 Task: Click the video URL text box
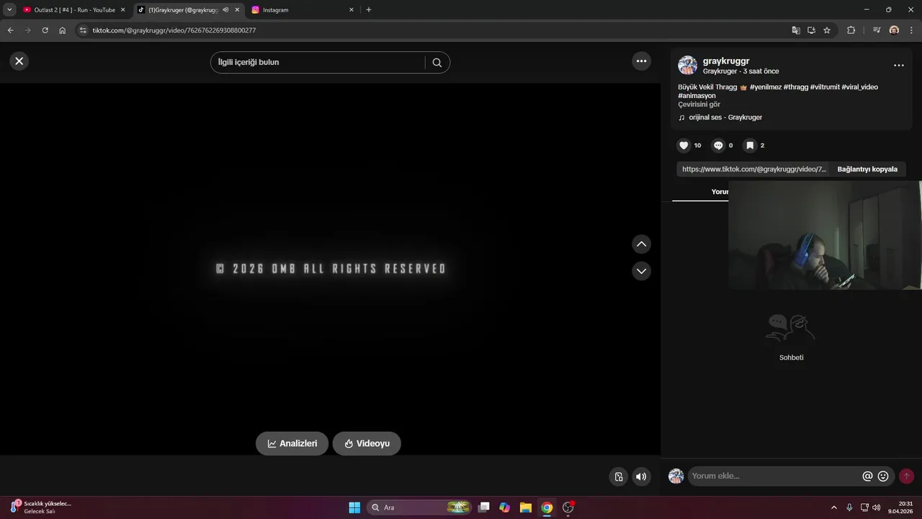point(753,169)
